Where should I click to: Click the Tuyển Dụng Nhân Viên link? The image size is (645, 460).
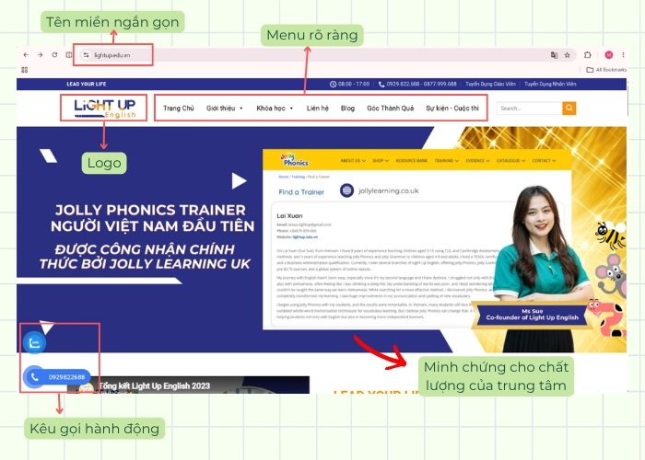[550, 84]
